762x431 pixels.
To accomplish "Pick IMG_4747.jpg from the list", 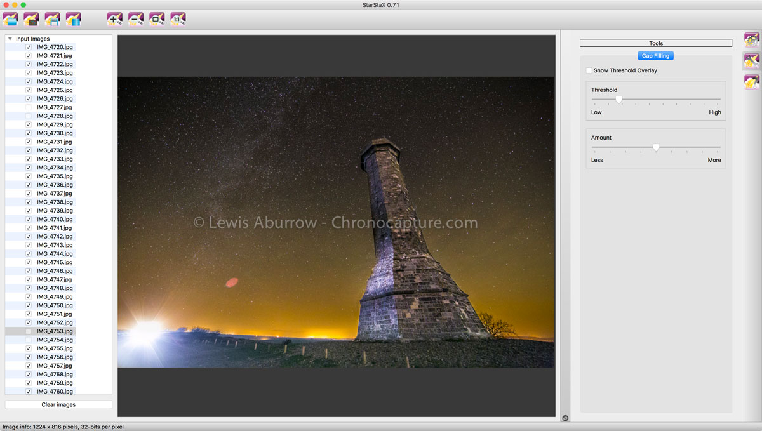I will tap(55, 279).
